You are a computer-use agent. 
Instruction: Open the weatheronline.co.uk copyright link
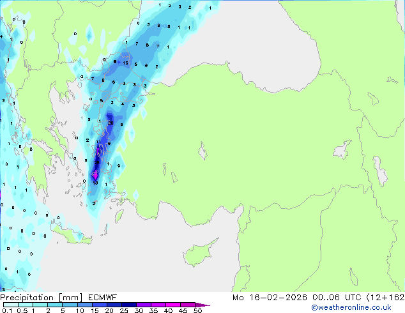coord(351,307)
